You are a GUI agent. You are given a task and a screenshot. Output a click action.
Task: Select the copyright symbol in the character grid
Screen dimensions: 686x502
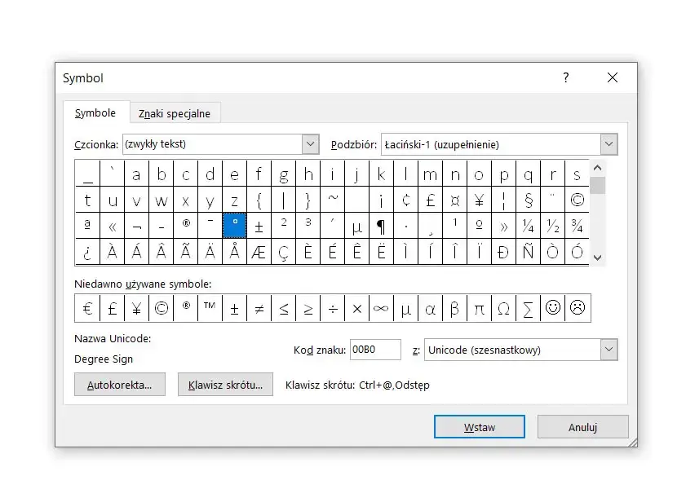[x=577, y=200]
